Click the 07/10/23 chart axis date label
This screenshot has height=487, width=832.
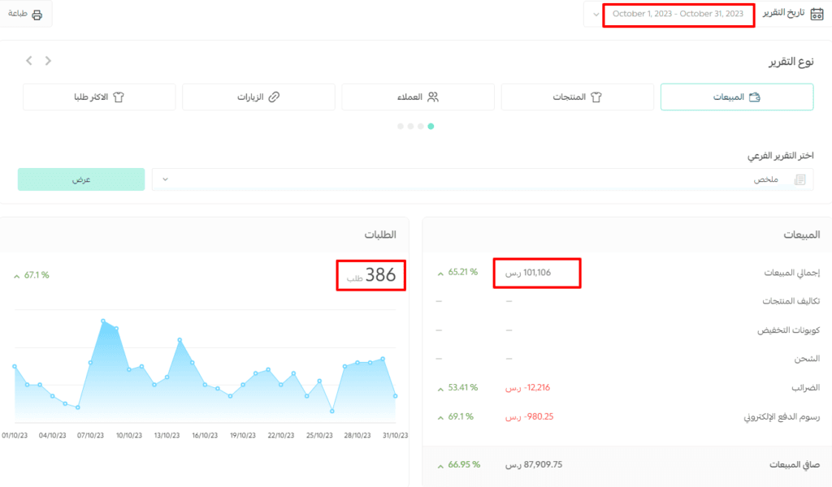(91, 436)
